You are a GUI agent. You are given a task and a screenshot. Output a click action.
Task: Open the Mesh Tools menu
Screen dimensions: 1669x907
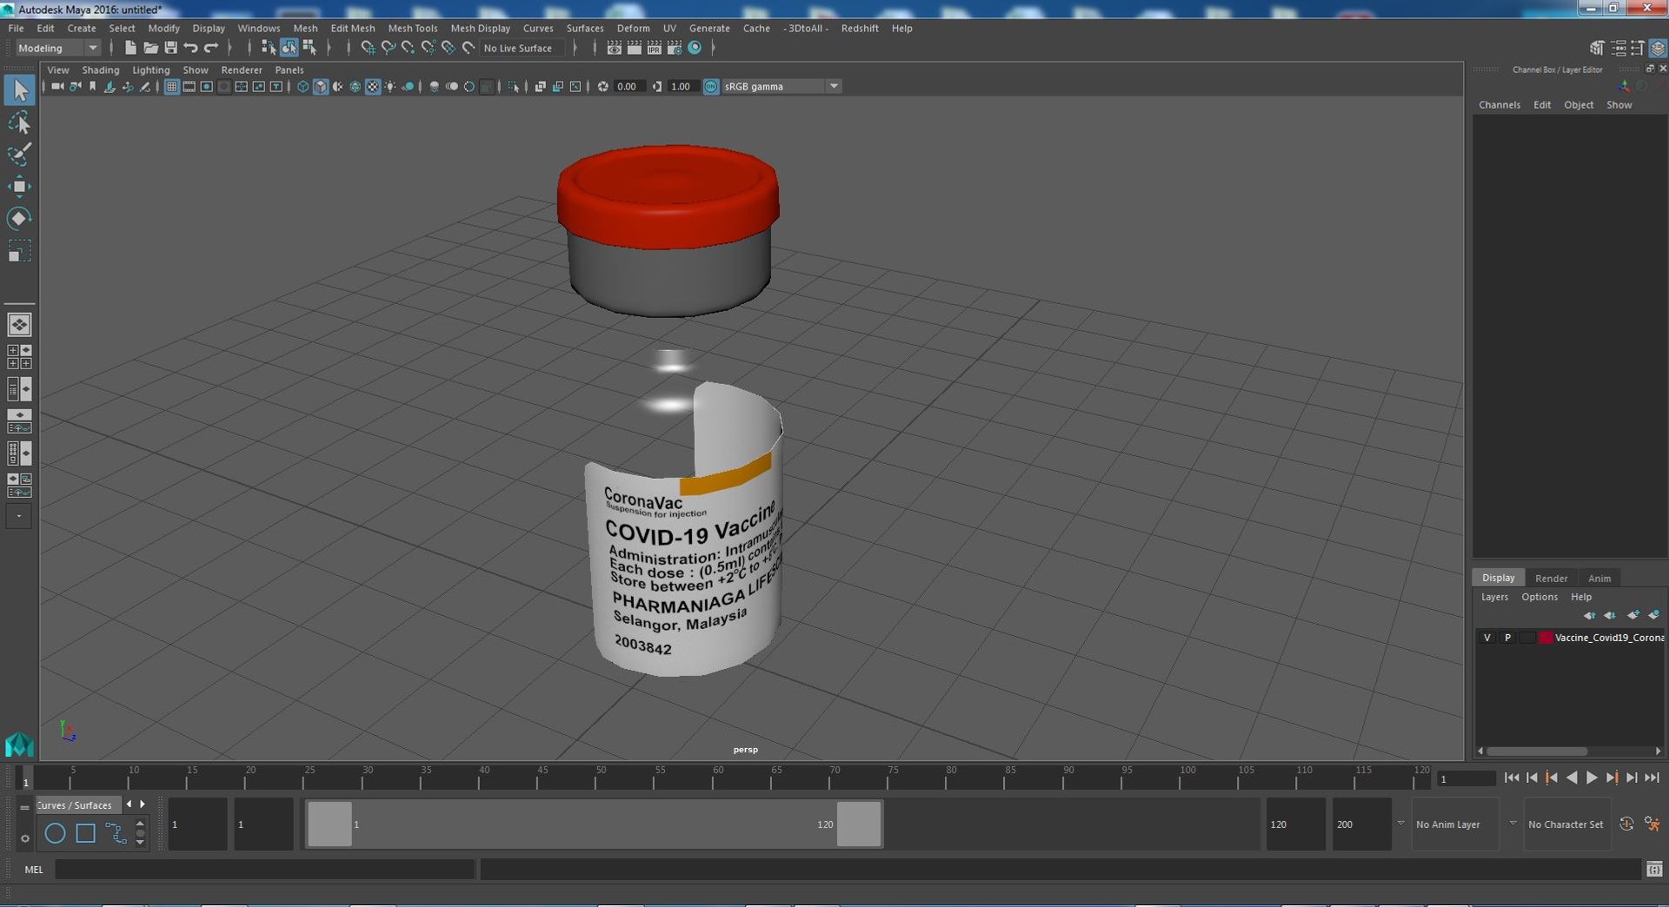tap(413, 28)
